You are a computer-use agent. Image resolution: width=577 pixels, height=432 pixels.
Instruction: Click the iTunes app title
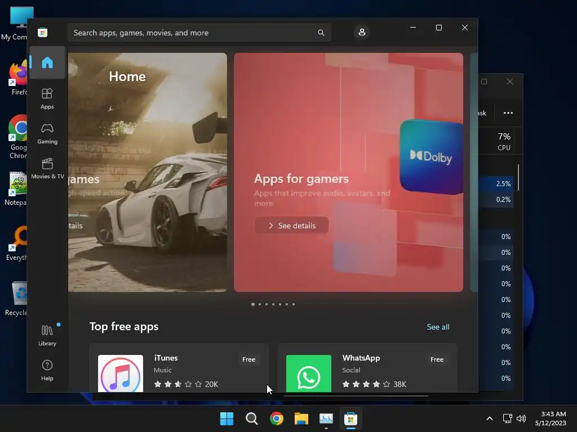point(166,358)
